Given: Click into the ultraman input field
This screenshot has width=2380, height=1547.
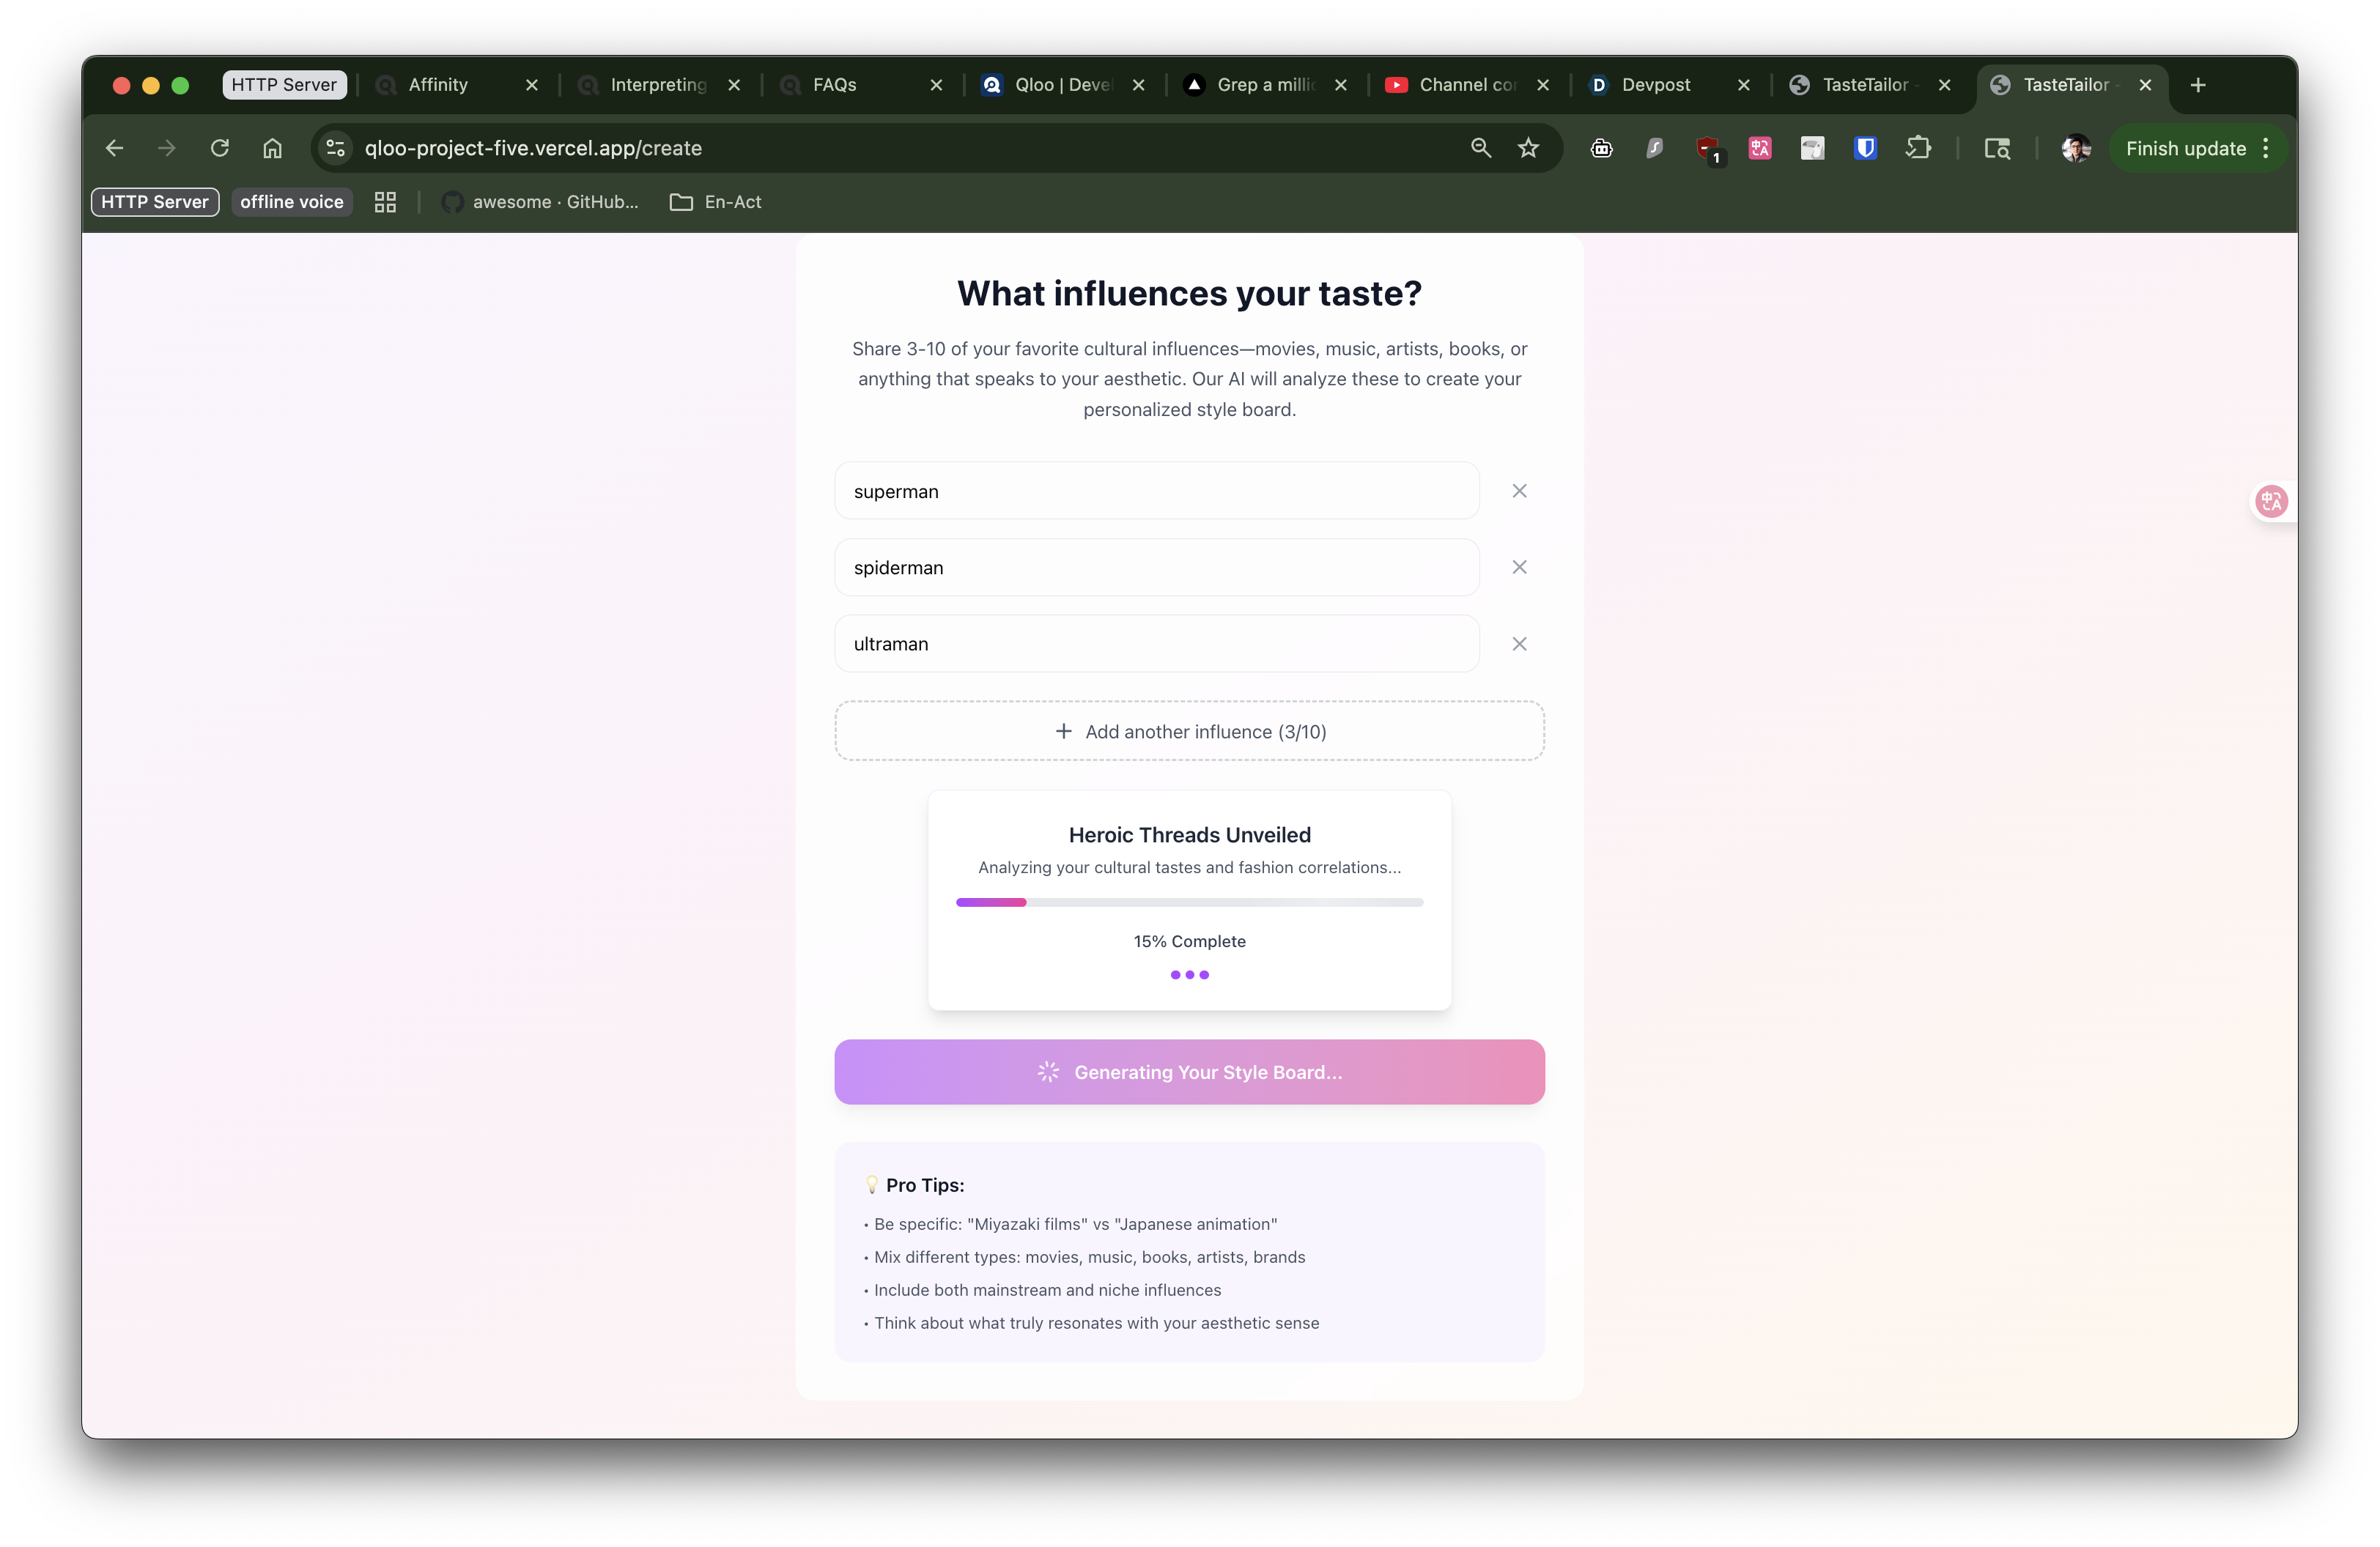Looking at the screenshot, I should [1156, 644].
